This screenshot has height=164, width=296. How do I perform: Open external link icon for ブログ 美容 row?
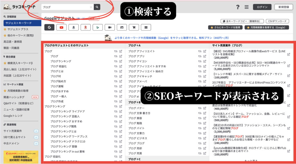click(205, 118)
